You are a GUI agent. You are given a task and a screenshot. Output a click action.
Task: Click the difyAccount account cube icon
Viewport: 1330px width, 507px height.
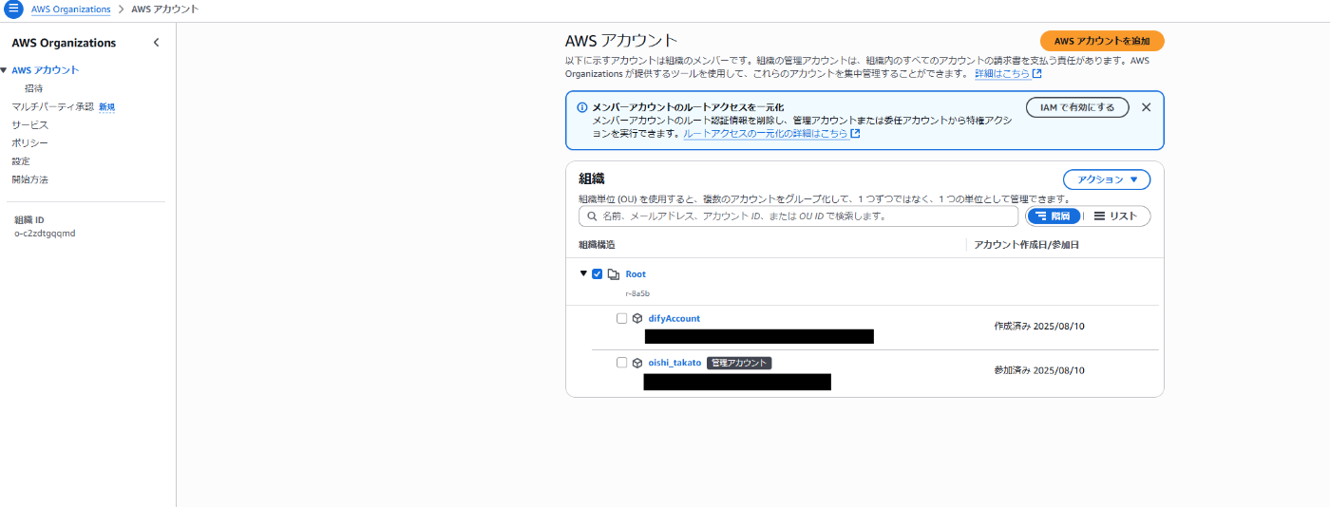637,319
